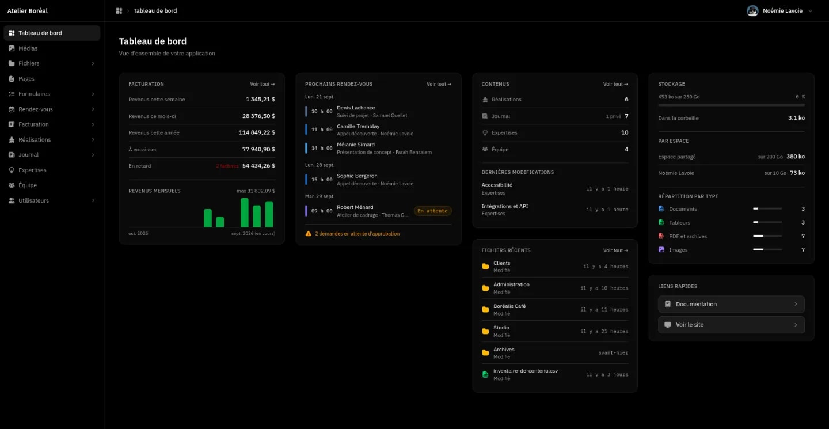Image resolution: width=829 pixels, height=429 pixels.
Task: Expand the Formulaires sidebar chevron
Action: (x=93, y=94)
